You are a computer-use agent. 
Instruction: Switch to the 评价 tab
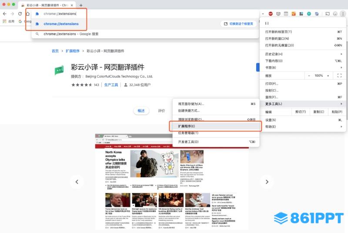click(161, 111)
